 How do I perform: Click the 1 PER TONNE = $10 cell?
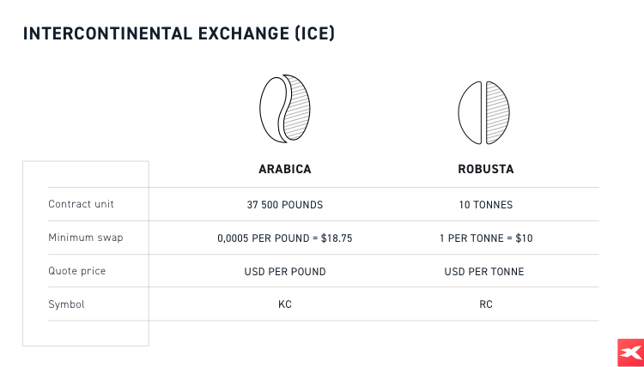486,238
